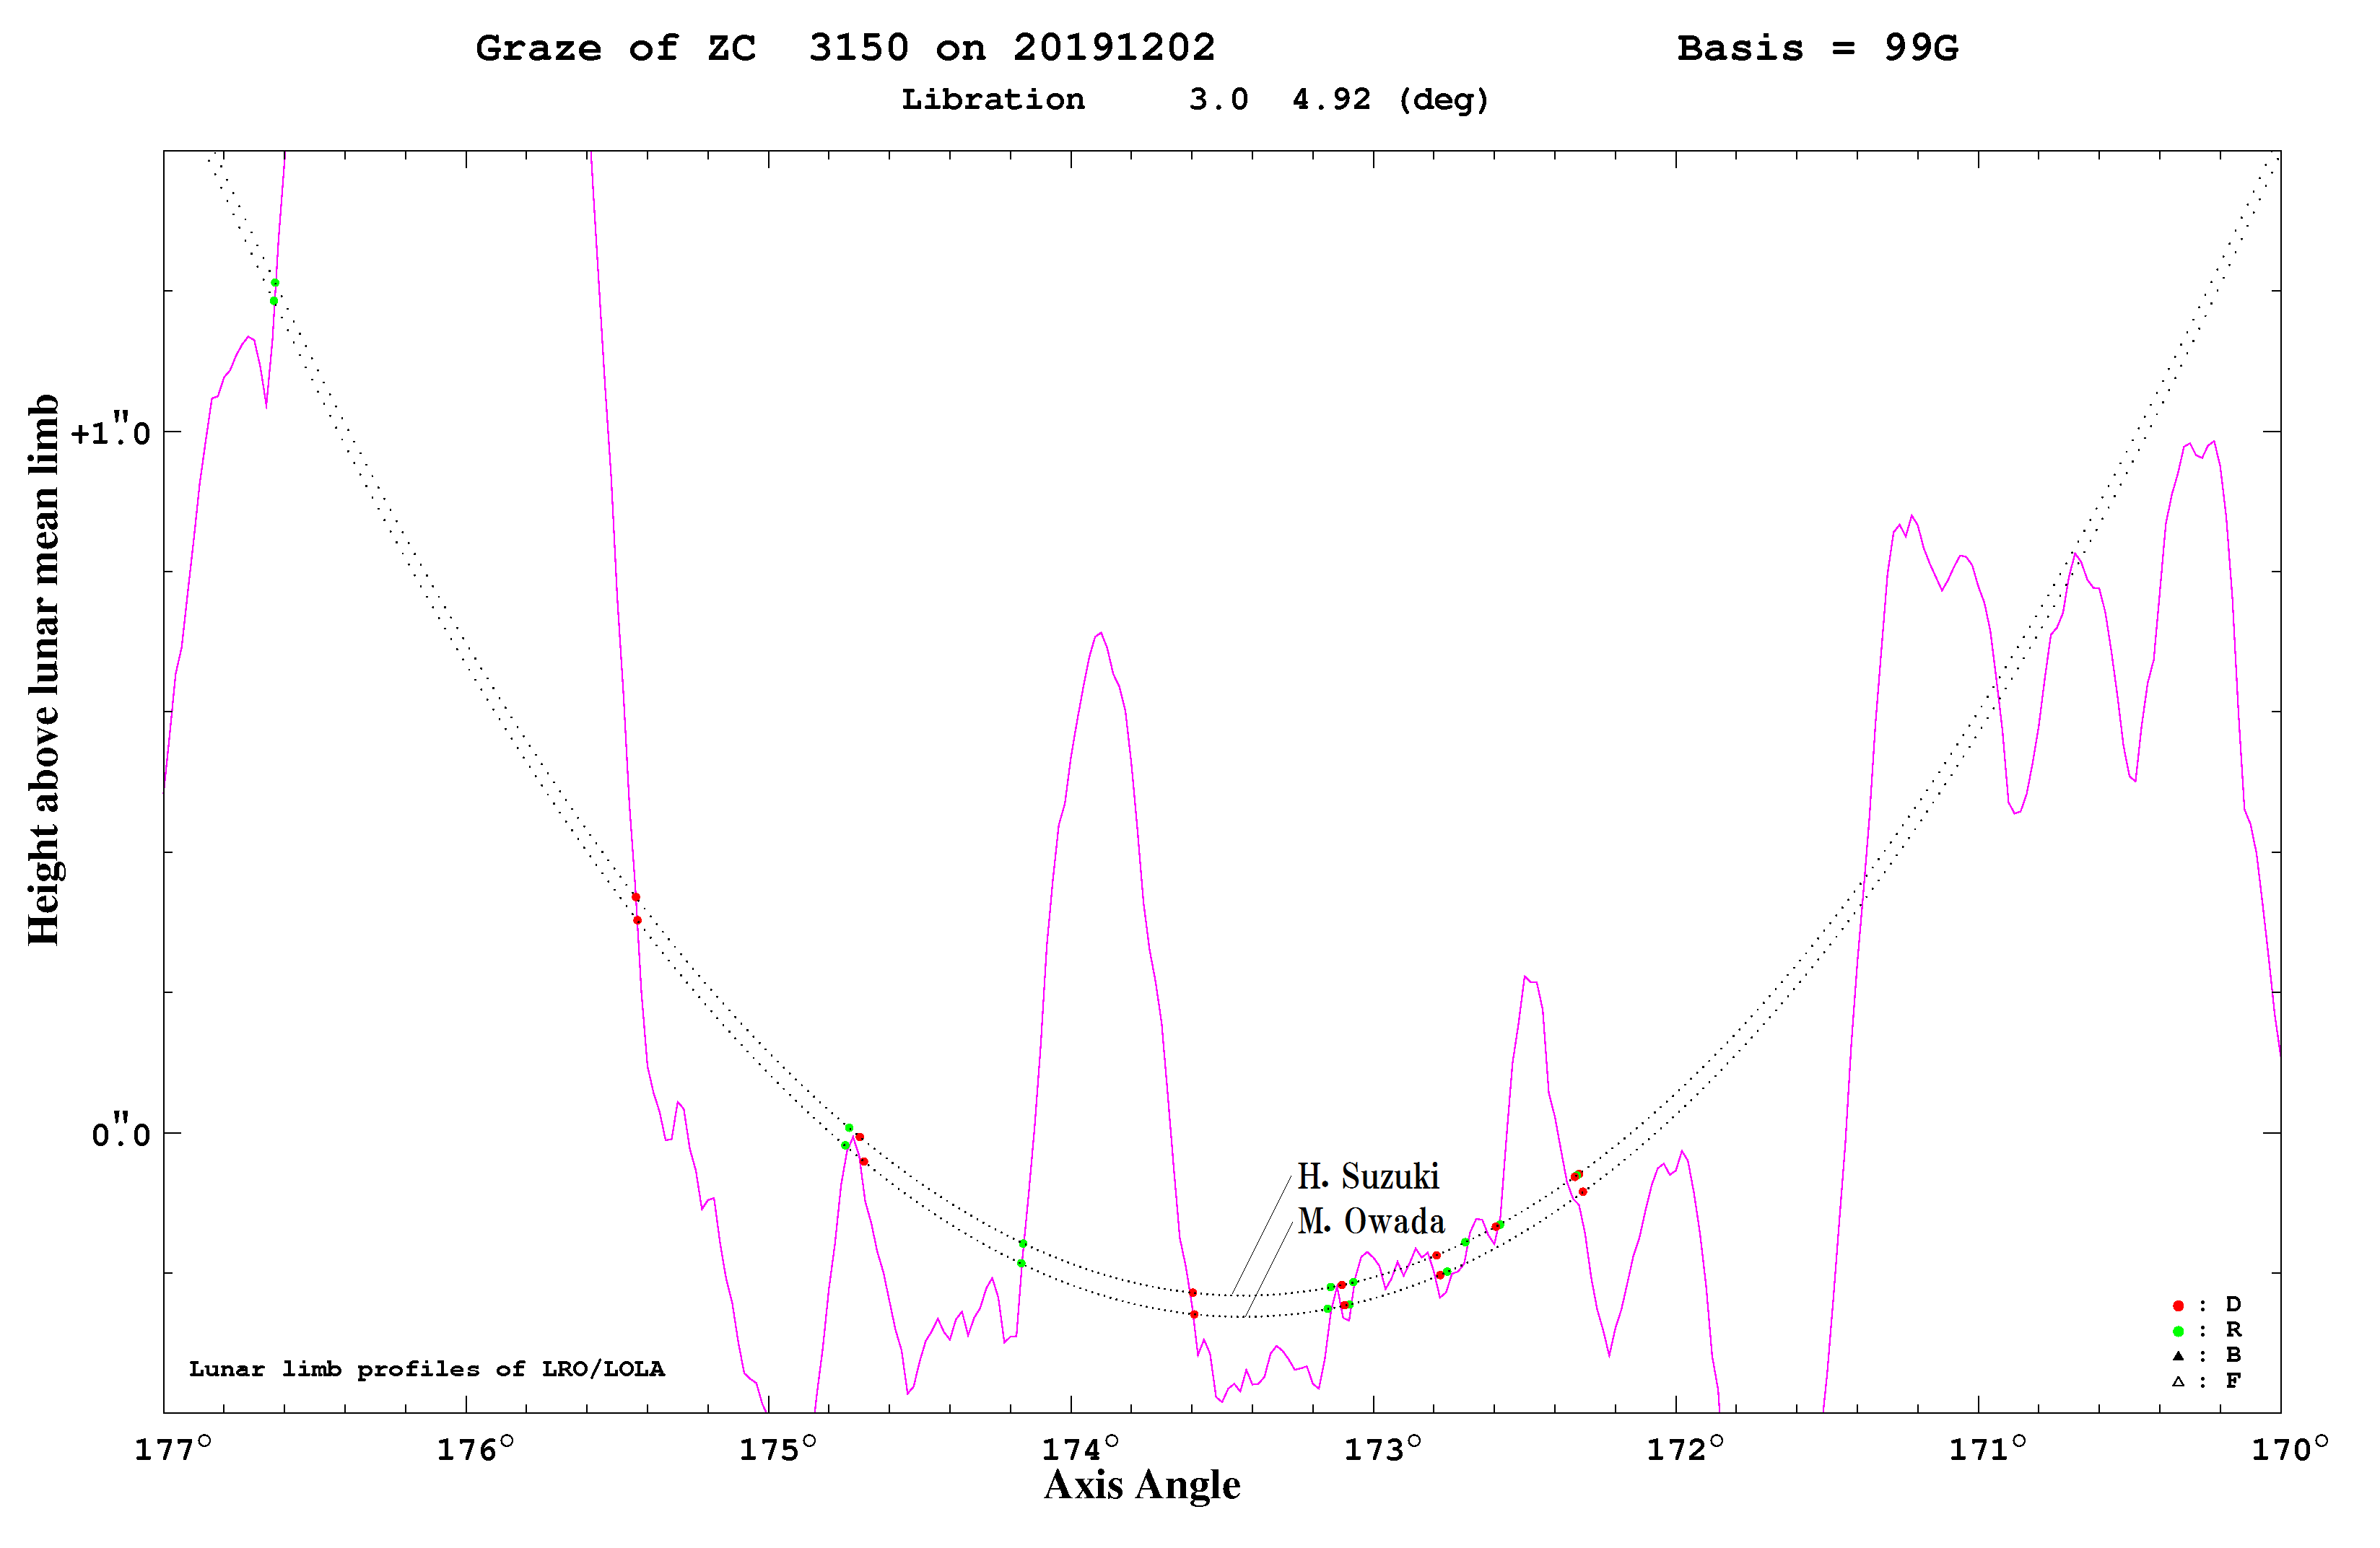Image resolution: width=2380 pixels, height=1548 pixels.
Task: Click the 172° axis angle tick label
Action: 1686,1448
